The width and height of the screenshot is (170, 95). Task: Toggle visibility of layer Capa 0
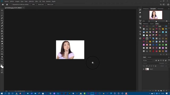[x=144, y=69]
